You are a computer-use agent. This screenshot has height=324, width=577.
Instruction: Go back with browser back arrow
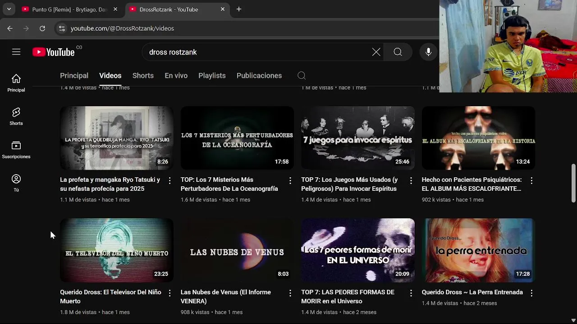click(x=10, y=28)
